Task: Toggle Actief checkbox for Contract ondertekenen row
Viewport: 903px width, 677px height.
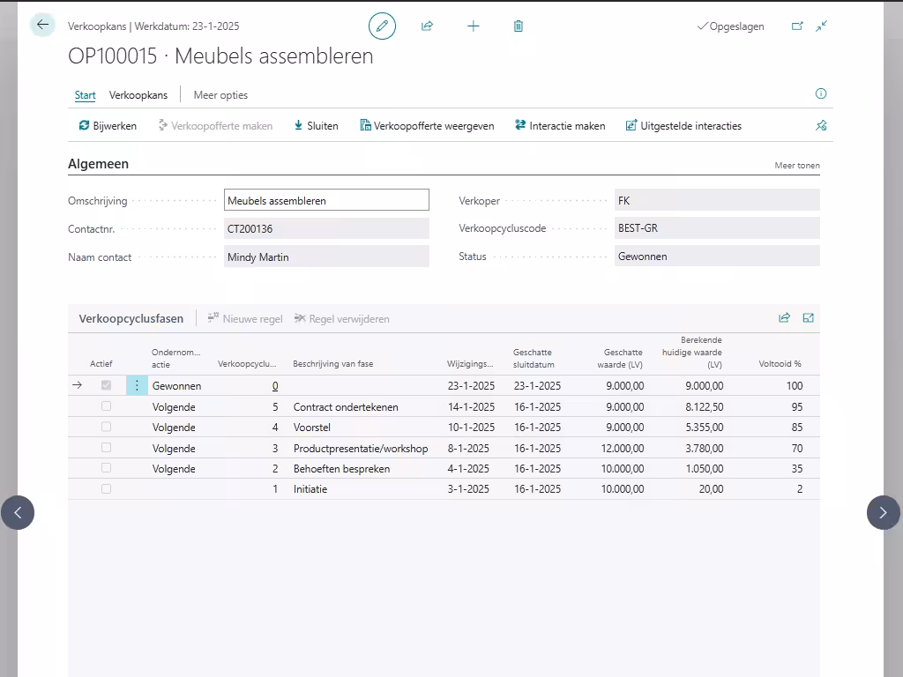Action: (107, 406)
